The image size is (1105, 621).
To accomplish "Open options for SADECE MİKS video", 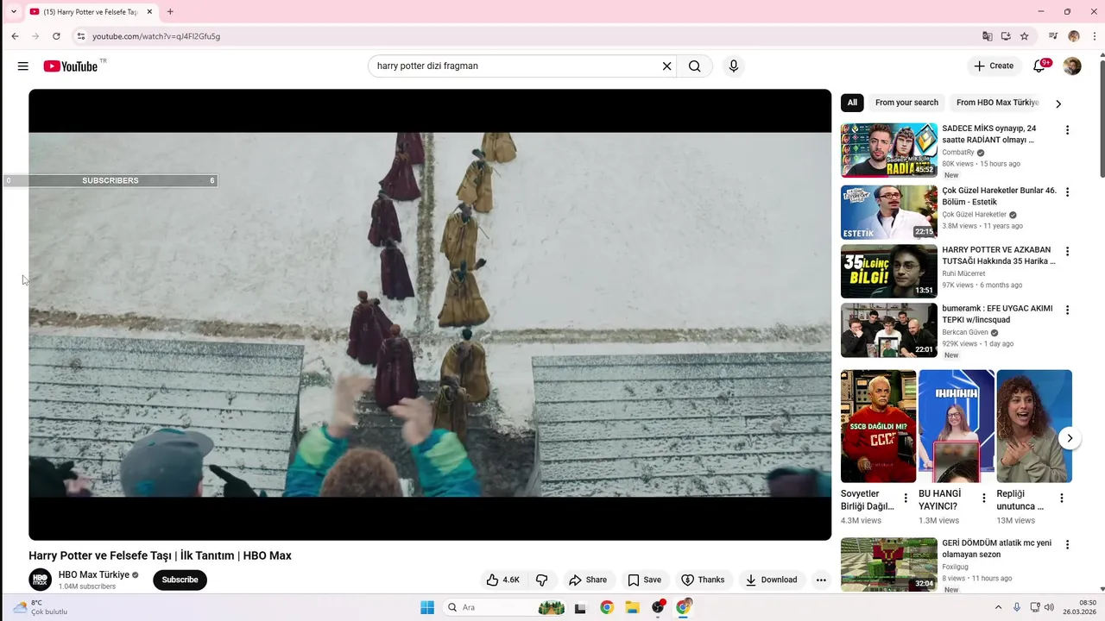I will 1067,130.
